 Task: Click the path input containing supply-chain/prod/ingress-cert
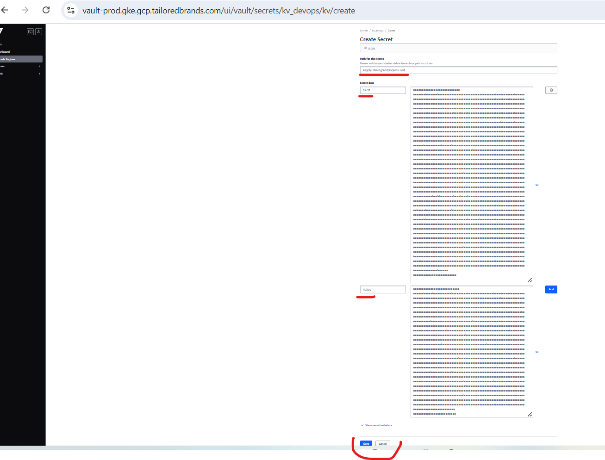point(458,70)
